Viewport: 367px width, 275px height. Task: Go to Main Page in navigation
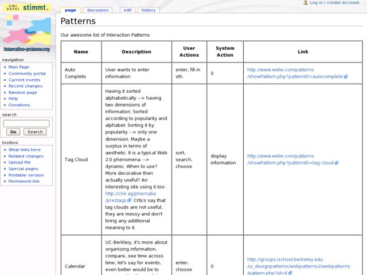[18, 67]
